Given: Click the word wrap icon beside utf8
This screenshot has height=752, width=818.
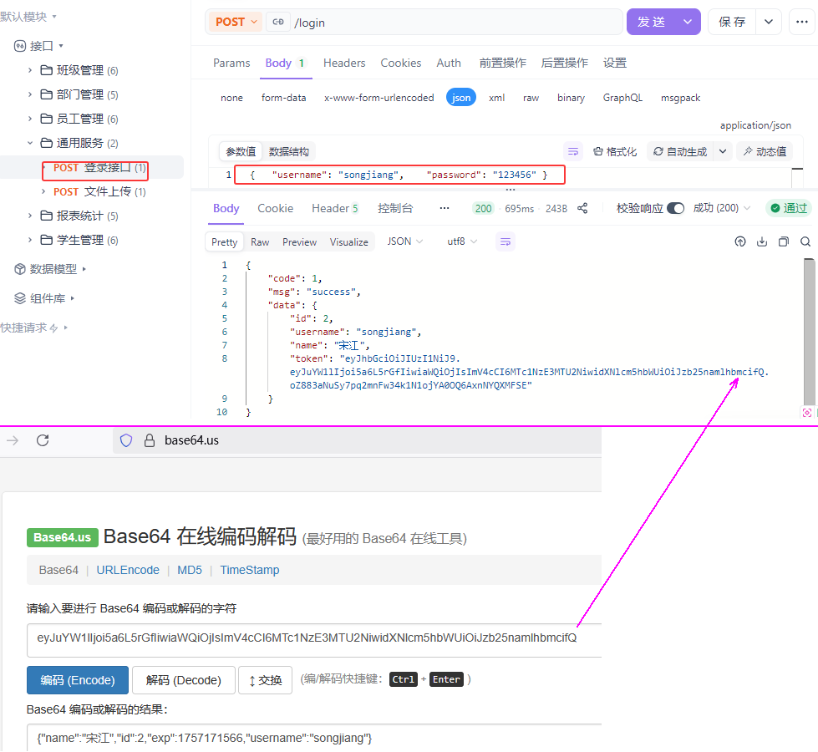Looking at the screenshot, I should tap(505, 241).
